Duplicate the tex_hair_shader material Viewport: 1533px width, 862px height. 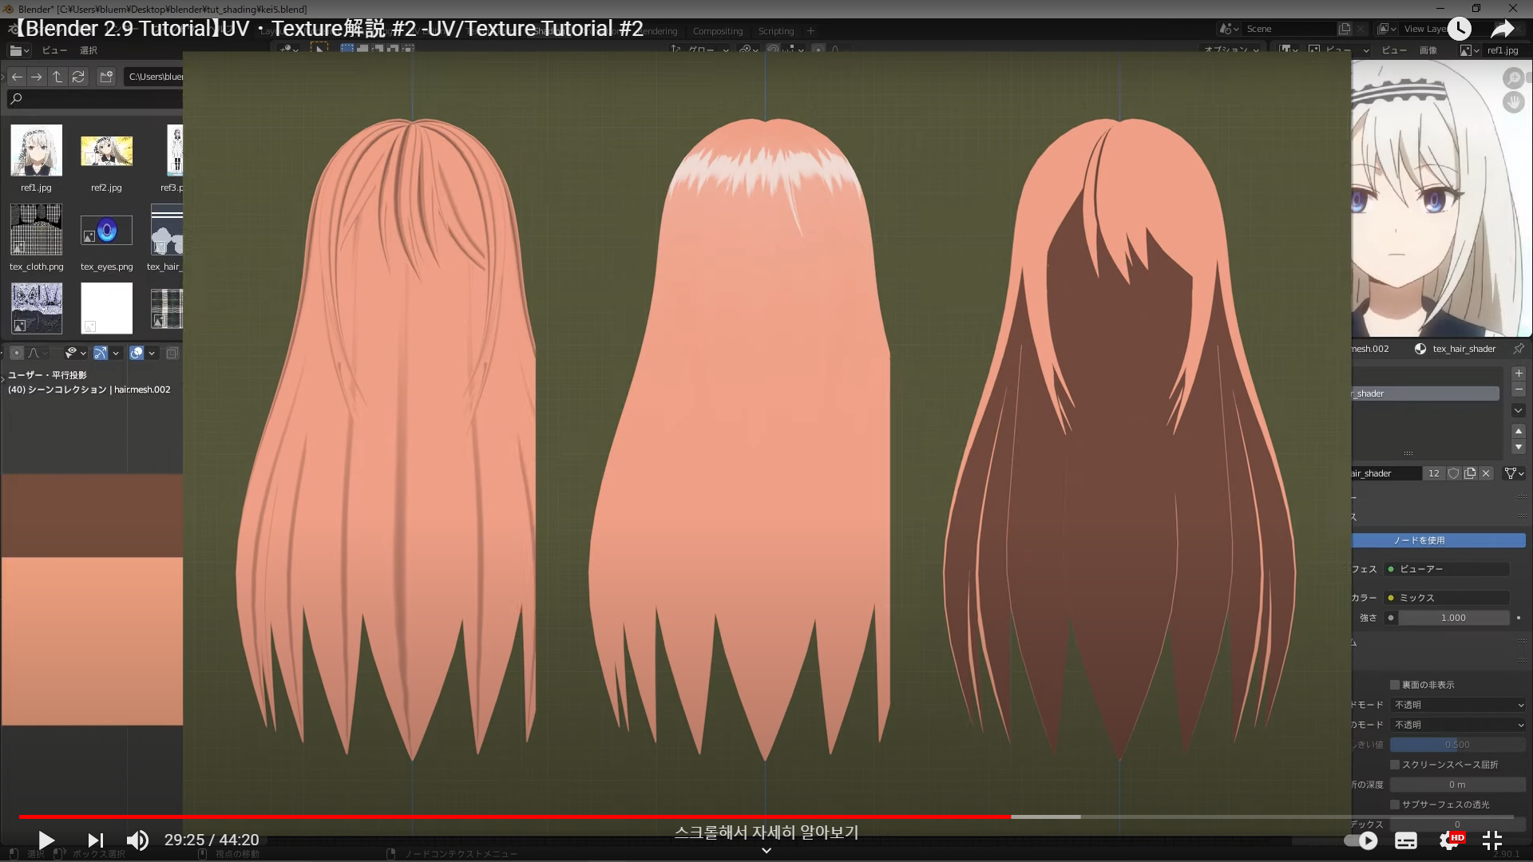coord(1470,473)
